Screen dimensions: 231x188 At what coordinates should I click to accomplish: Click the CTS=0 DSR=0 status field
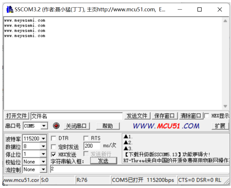point(200,180)
